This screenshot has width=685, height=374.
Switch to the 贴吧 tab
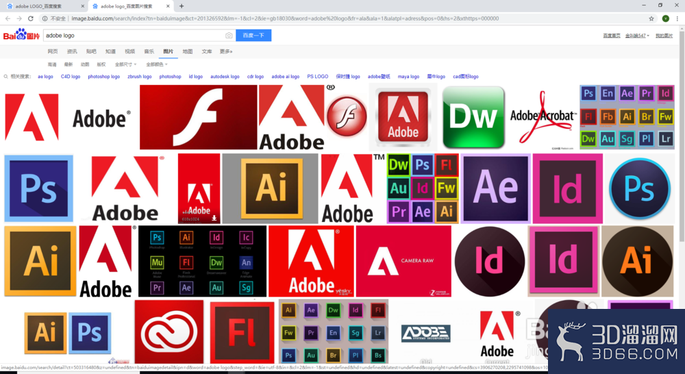[x=91, y=51]
